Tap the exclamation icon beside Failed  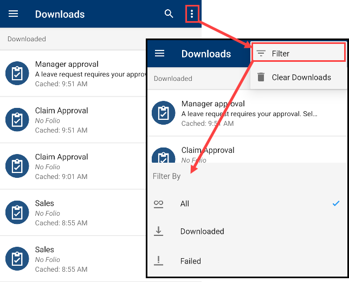coord(158,261)
